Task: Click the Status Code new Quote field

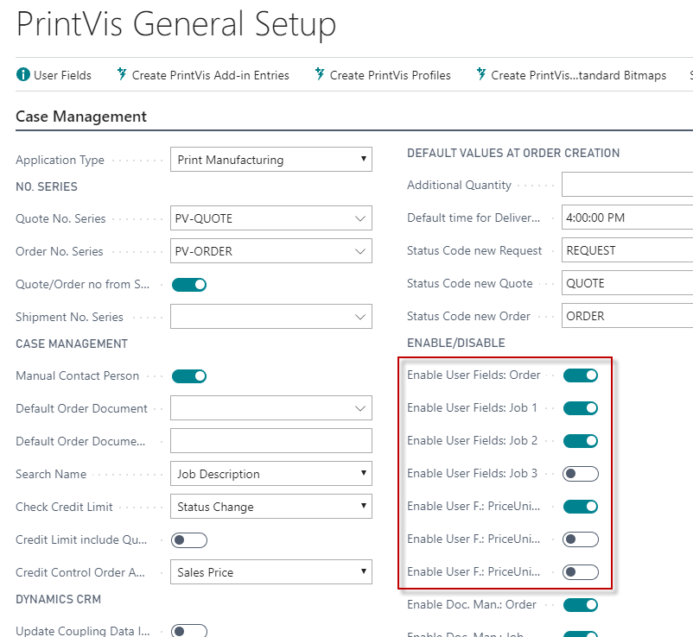Action: click(x=627, y=283)
